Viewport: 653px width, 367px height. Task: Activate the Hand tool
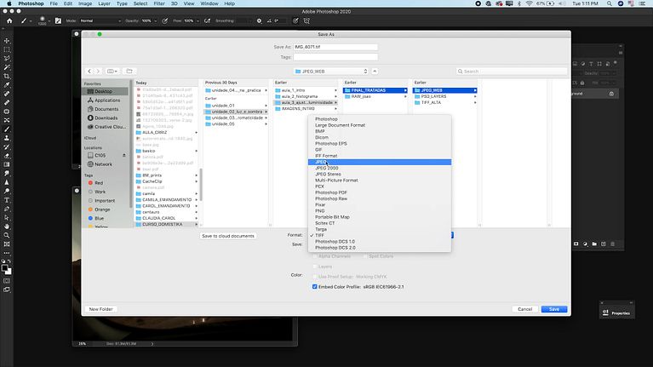tap(7, 225)
